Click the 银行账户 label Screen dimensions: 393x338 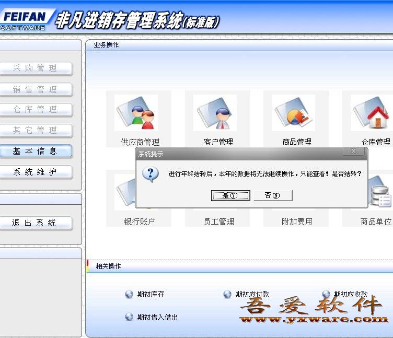[140, 222]
